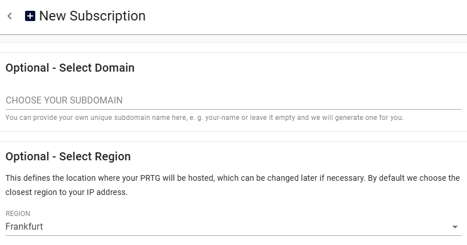This screenshot has width=467, height=245.
Task: Go back using the left chevron arrow
Action: [x=10, y=16]
